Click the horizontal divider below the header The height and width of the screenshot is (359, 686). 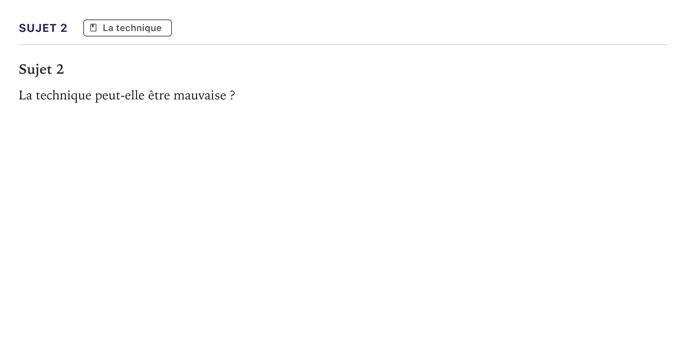tap(343, 45)
